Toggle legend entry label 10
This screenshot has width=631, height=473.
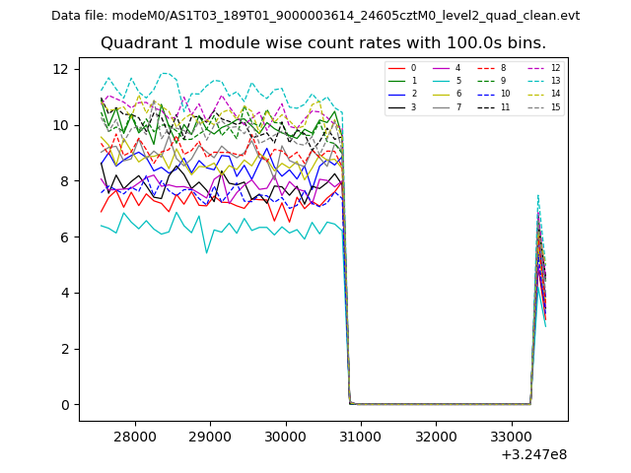pos(505,94)
